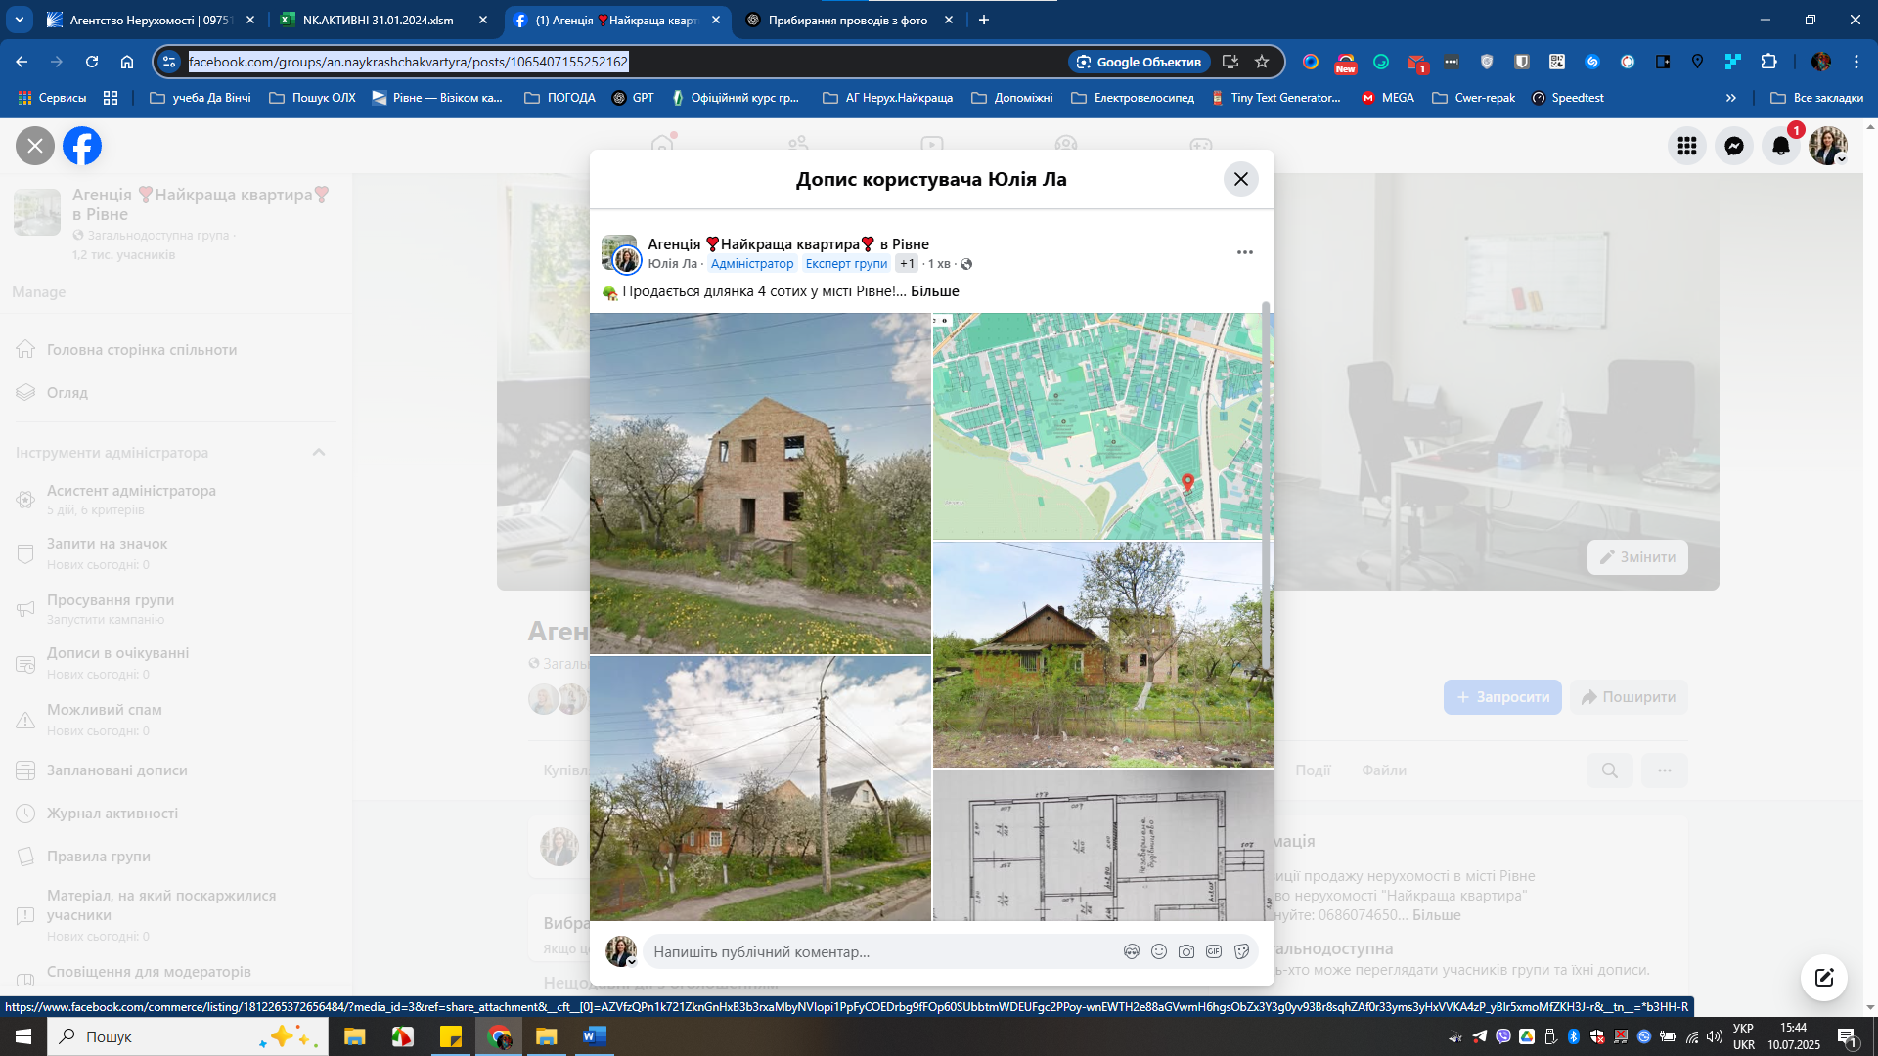Click the Адміністратор badge link
Screen dimensions: 1878x1056
click(751, 264)
